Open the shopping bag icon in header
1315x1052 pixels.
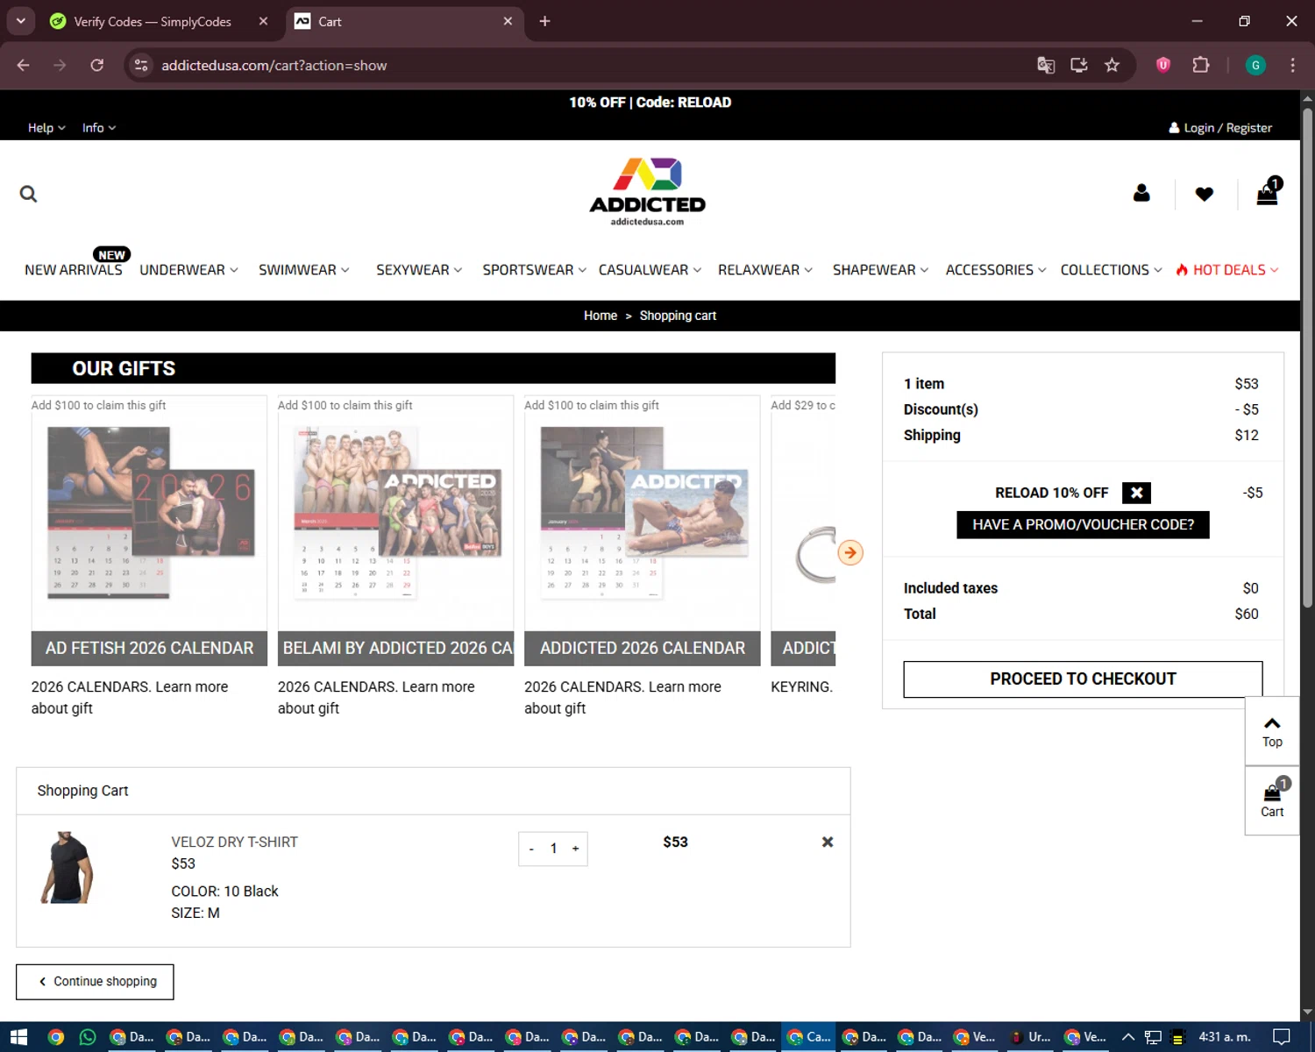pyautogui.click(x=1268, y=192)
